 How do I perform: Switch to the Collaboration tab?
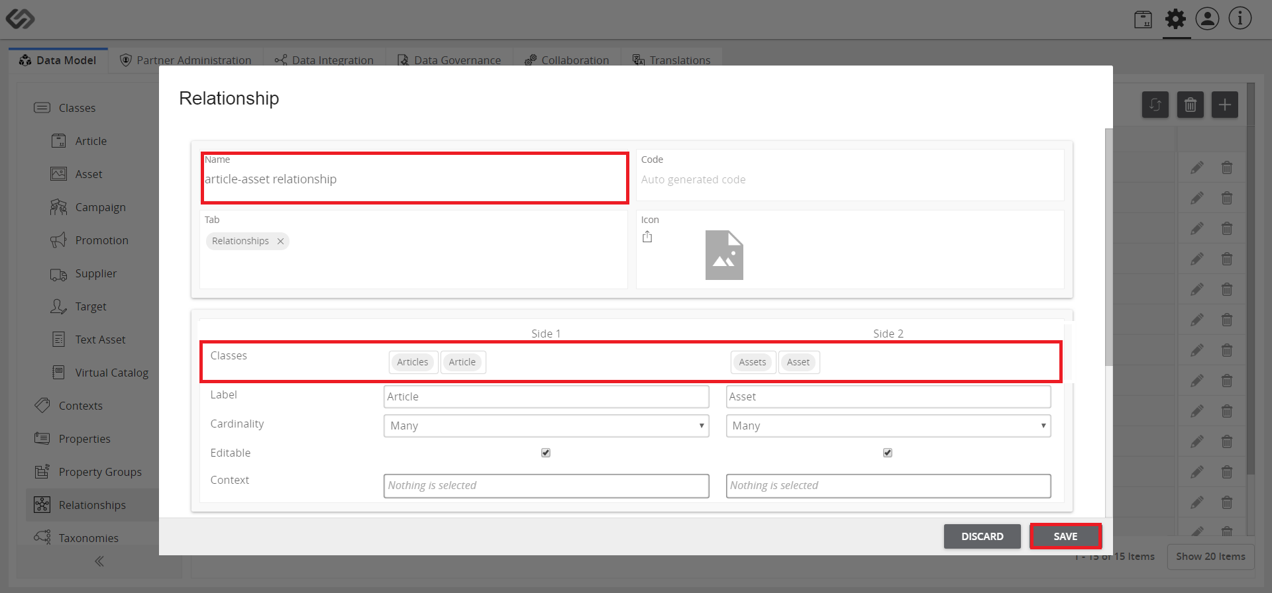(567, 60)
